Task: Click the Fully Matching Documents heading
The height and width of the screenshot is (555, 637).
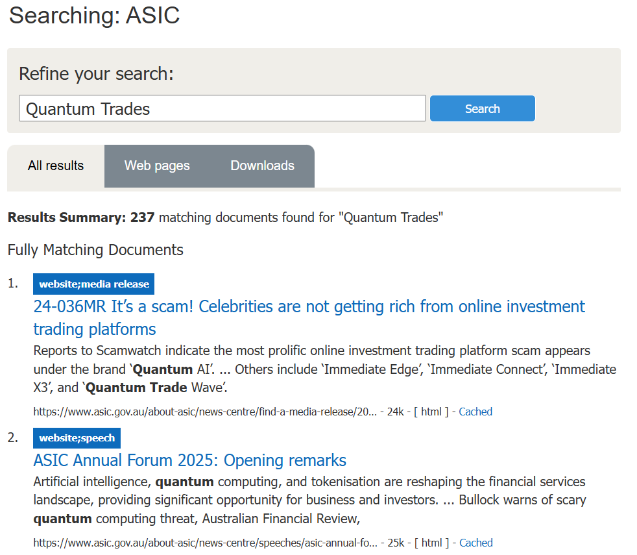Action: [95, 250]
